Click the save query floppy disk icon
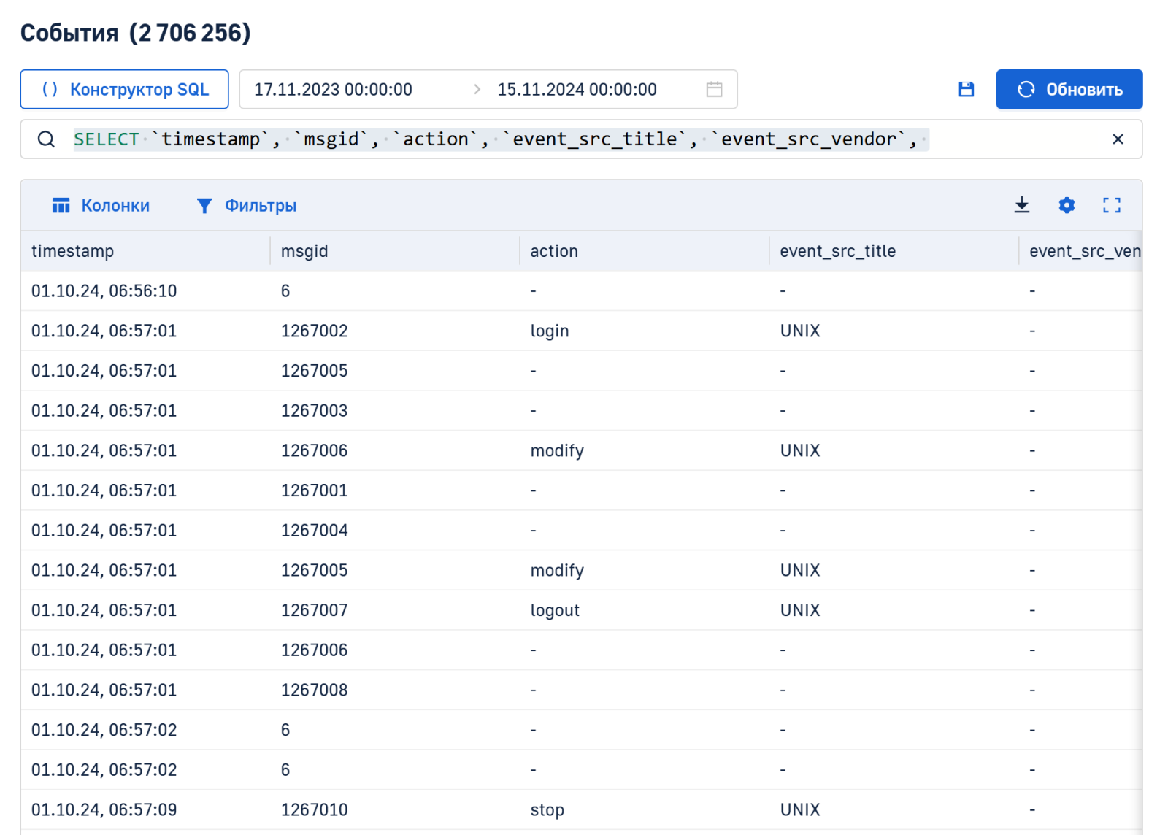This screenshot has width=1168, height=835. [x=966, y=89]
